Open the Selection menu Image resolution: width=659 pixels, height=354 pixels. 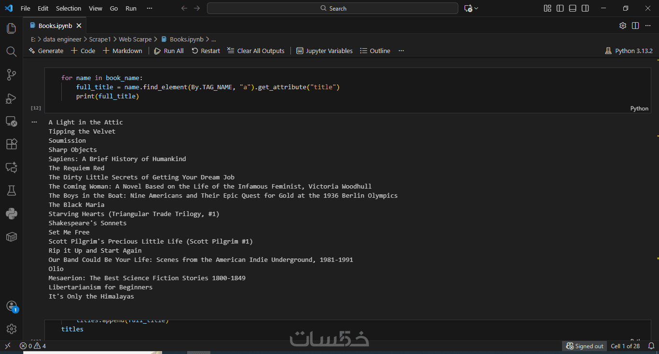(x=69, y=8)
